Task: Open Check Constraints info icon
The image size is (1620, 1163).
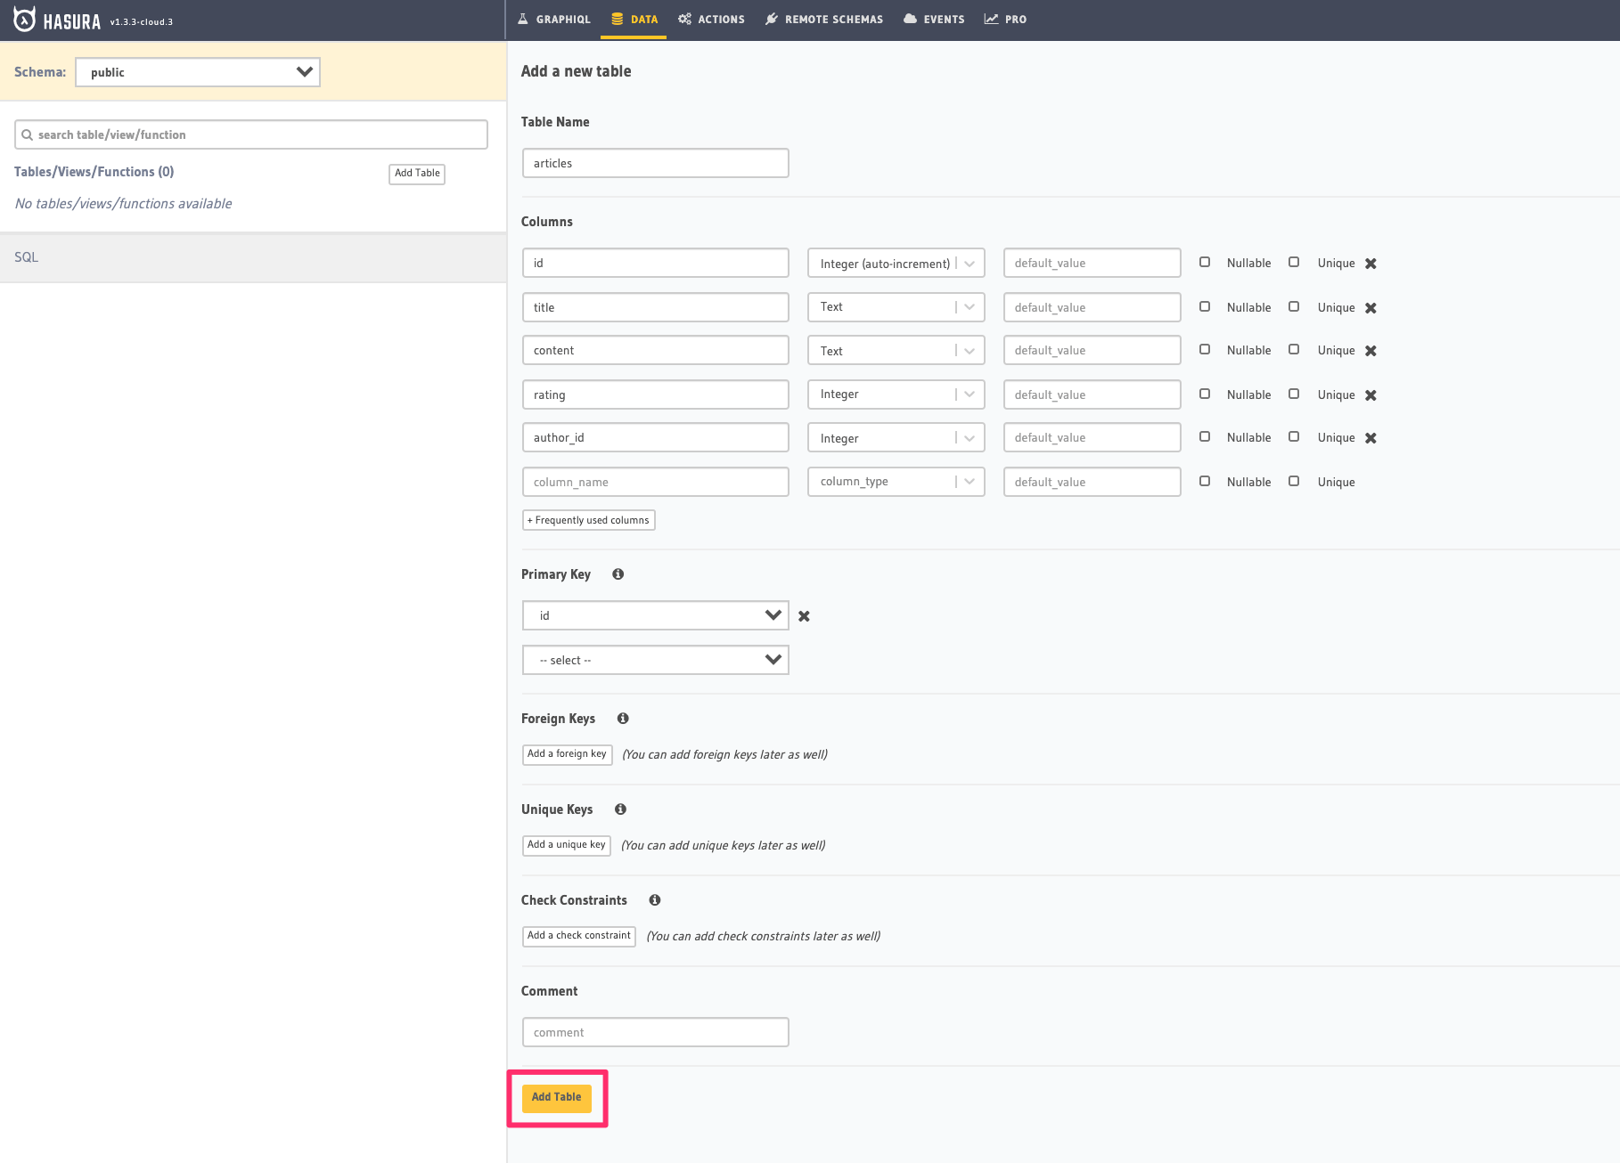Action: coord(655,900)
